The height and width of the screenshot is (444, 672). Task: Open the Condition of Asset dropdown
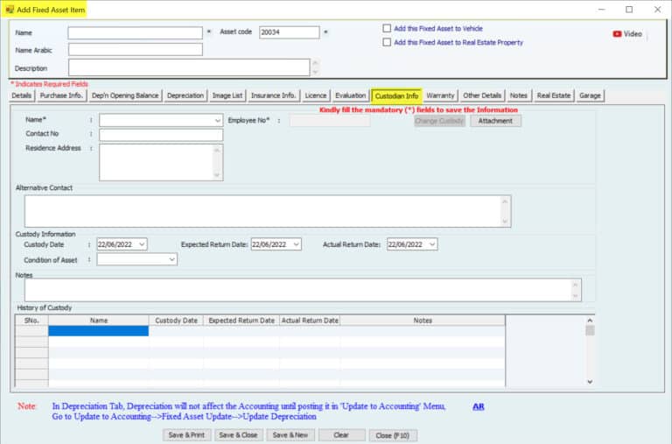171,259
